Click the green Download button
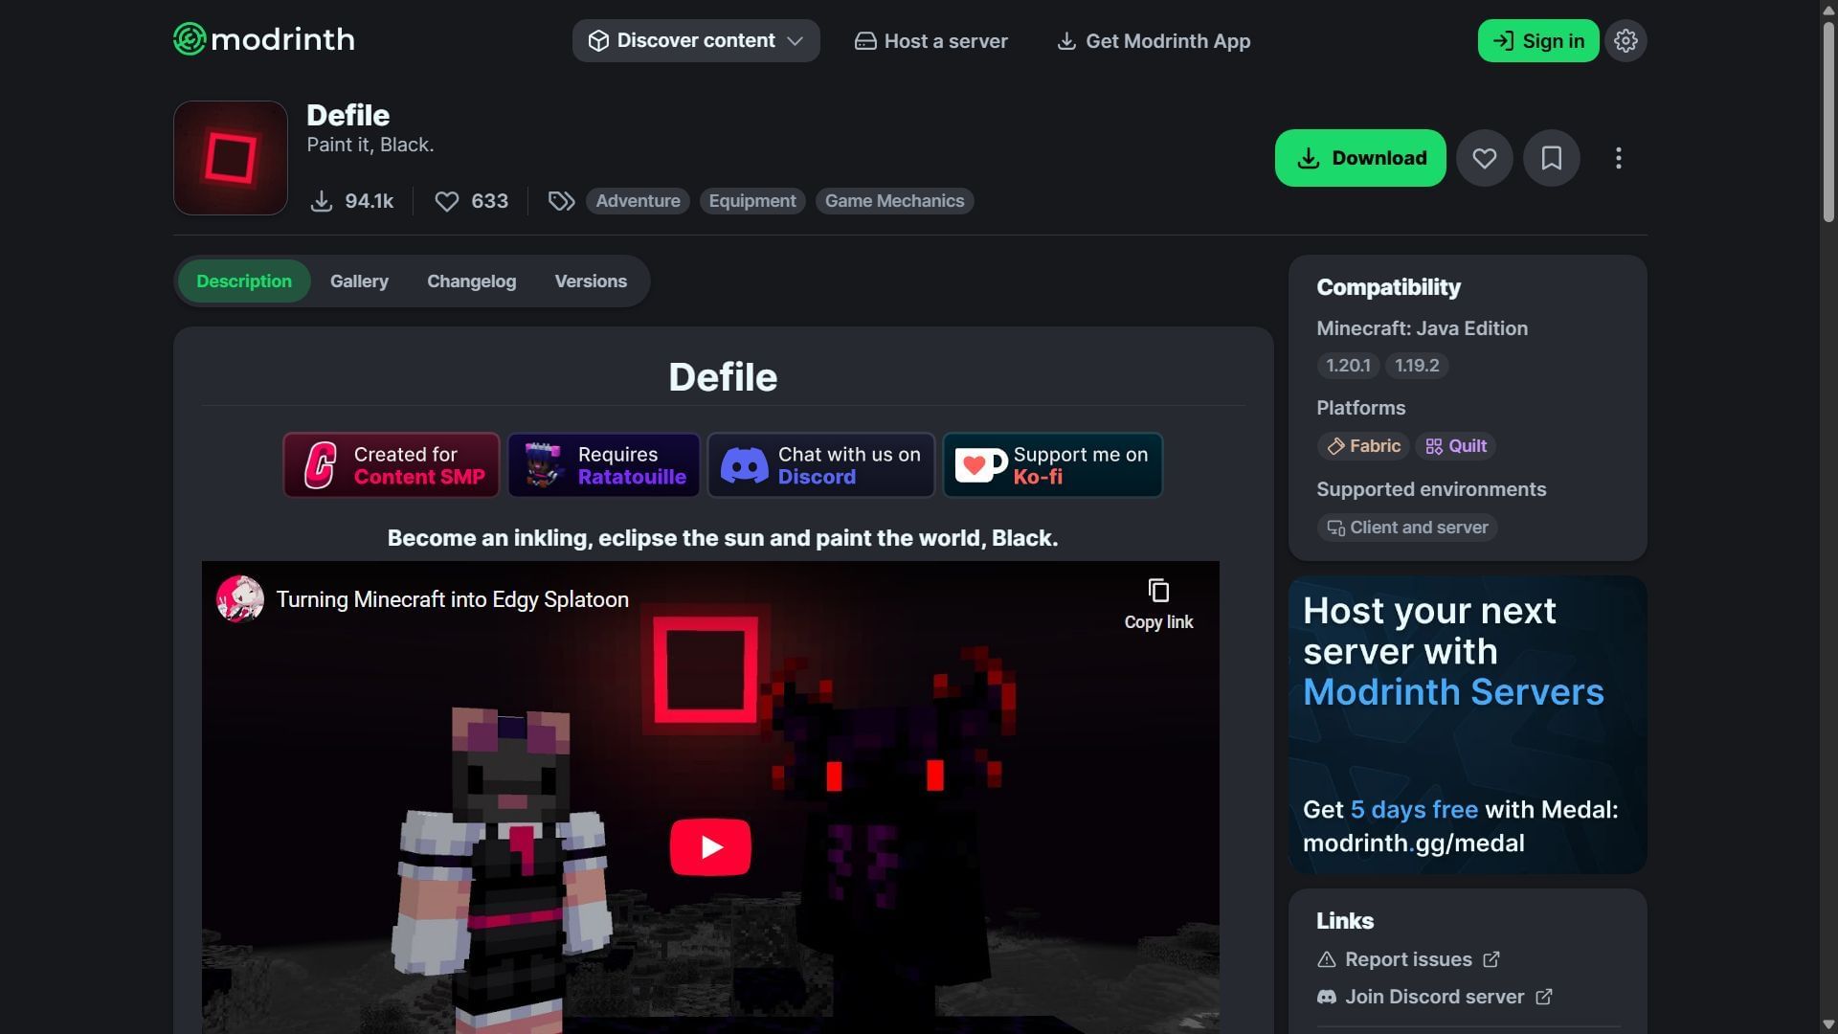The height and width of the screenshot is (1034, 1838). (x=1360, y=158)
